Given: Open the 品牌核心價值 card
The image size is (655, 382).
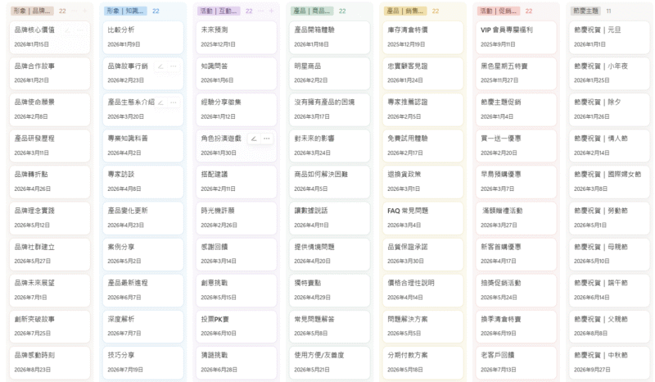Looking at the screenshot, I should point(50,37).
